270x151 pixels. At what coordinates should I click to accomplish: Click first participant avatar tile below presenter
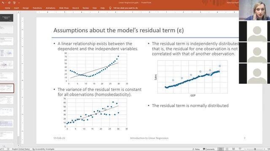(254, 31)
